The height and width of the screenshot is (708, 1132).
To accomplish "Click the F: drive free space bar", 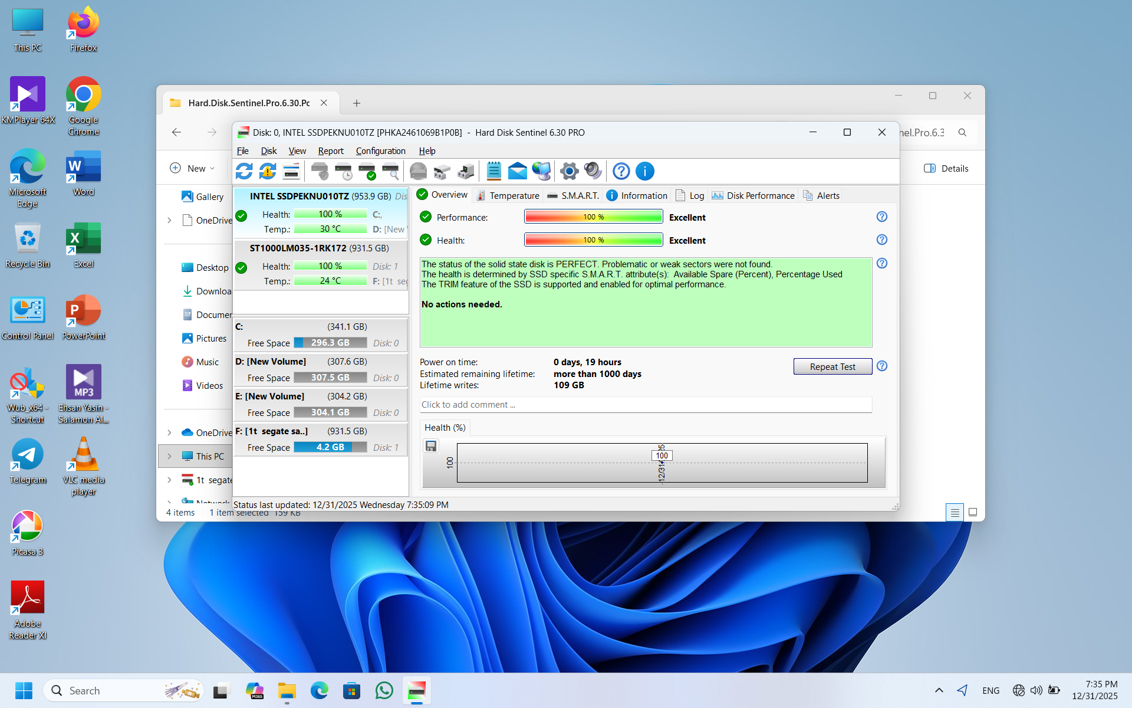I will pos(330,447).
